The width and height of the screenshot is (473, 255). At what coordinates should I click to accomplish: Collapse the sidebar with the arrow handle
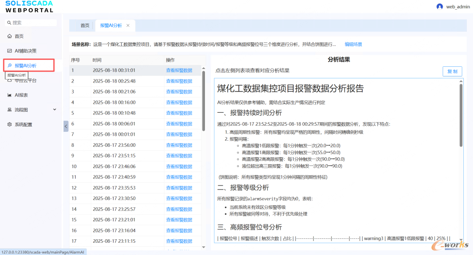(x=66, y=126)
